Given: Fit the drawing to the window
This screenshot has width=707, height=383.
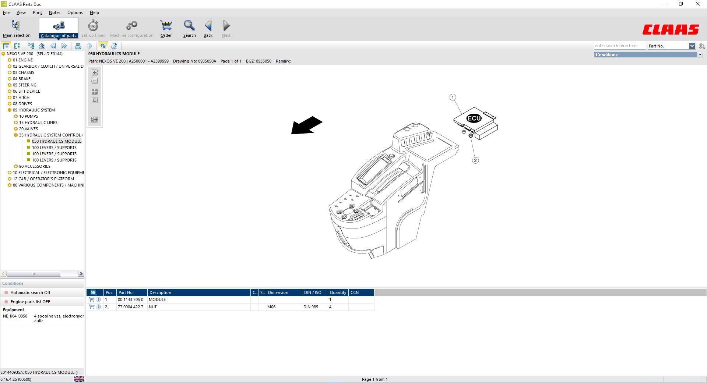Looking at the screenshot, I should click(x=95, y=100).
